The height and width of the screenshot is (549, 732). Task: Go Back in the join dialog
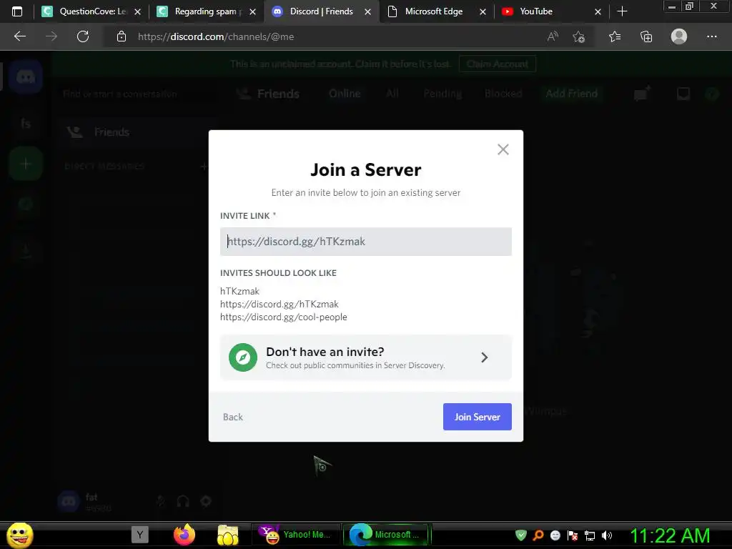click(x=233, y=417)
